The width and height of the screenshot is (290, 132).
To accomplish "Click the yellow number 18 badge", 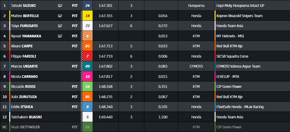I will (87, 16).
